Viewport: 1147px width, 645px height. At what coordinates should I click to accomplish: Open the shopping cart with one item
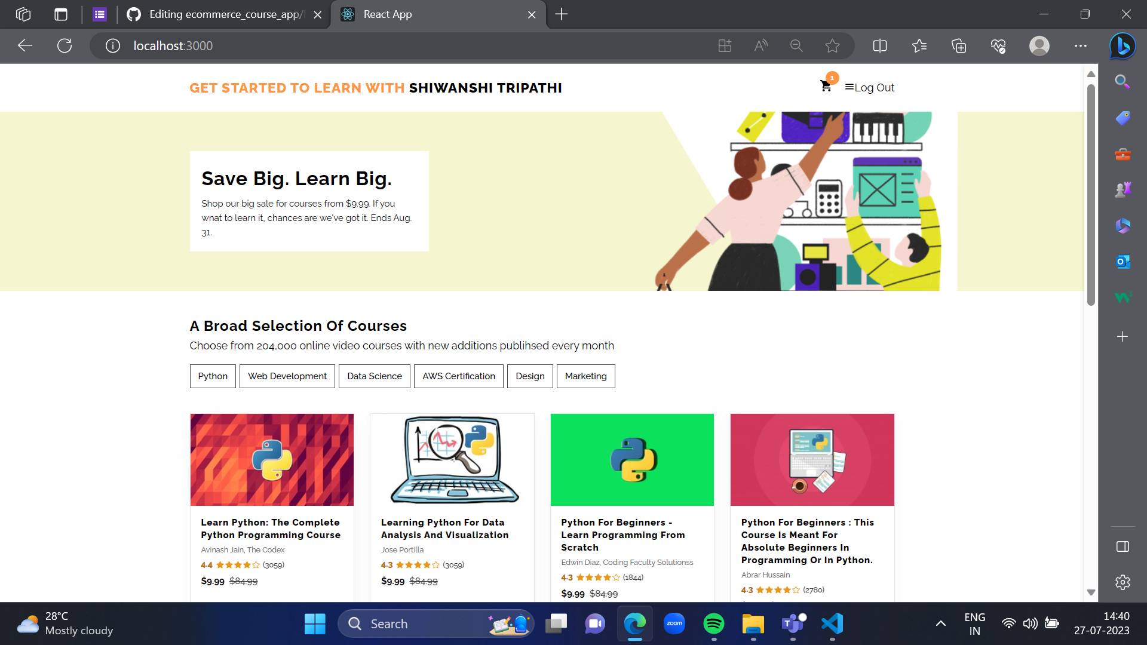[x=826, y=86]
